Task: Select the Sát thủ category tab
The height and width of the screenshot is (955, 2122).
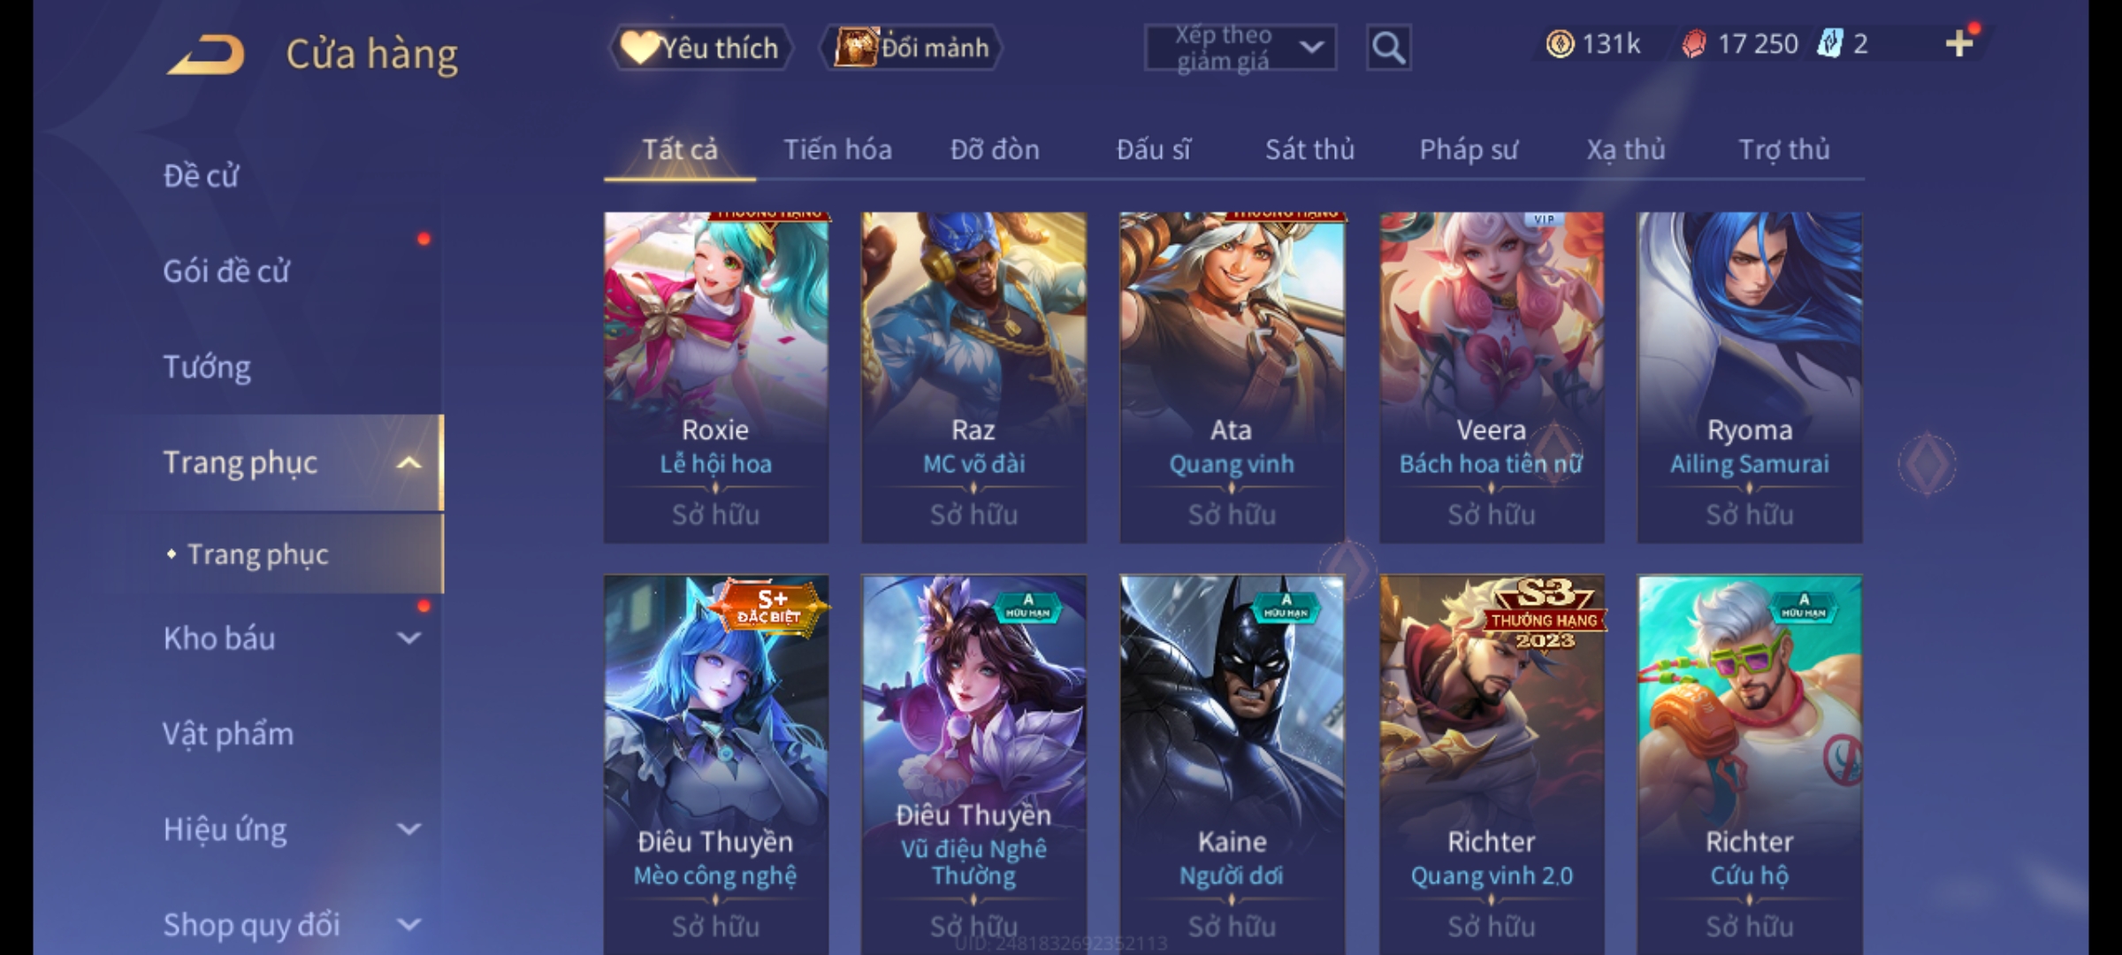Action: tap(1309, 149)
